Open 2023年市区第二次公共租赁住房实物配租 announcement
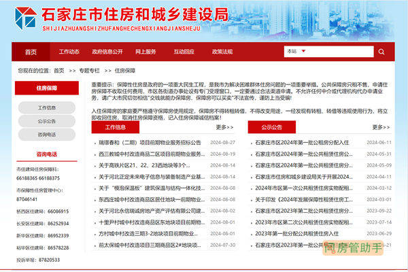The height and width of the screenshot is (272, 408). (304, 222)
